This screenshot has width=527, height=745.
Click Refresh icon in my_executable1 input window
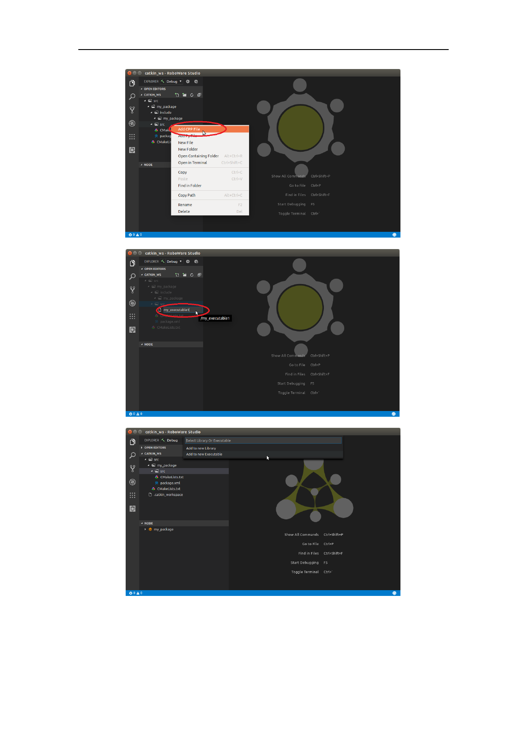[192, 275]
